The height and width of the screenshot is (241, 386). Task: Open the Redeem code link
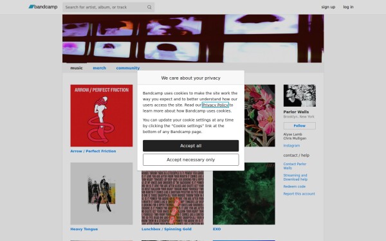pos(295,186)
